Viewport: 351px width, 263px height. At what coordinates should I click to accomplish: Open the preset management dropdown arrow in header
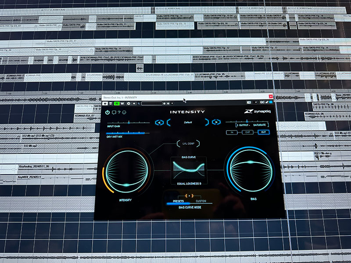(x=172, y=103)
